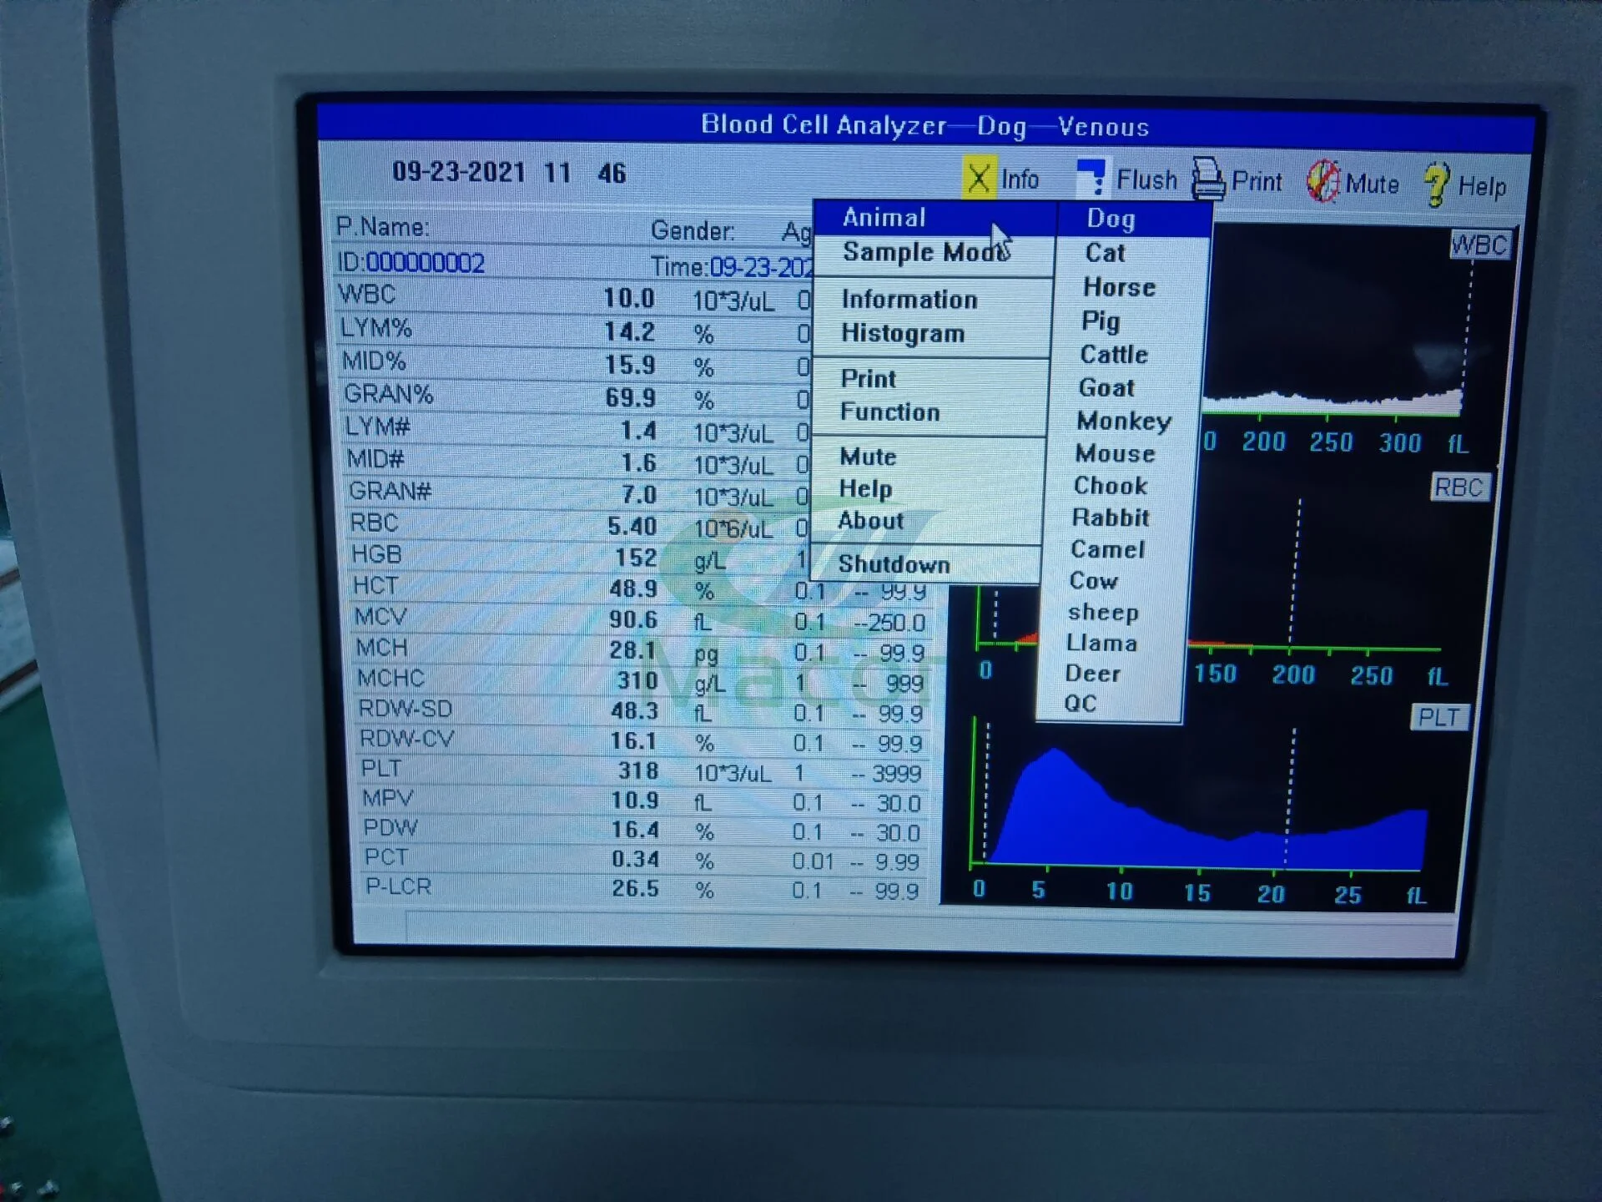
Task: Choose Histogram from the menu
Action: click(903, 334)
